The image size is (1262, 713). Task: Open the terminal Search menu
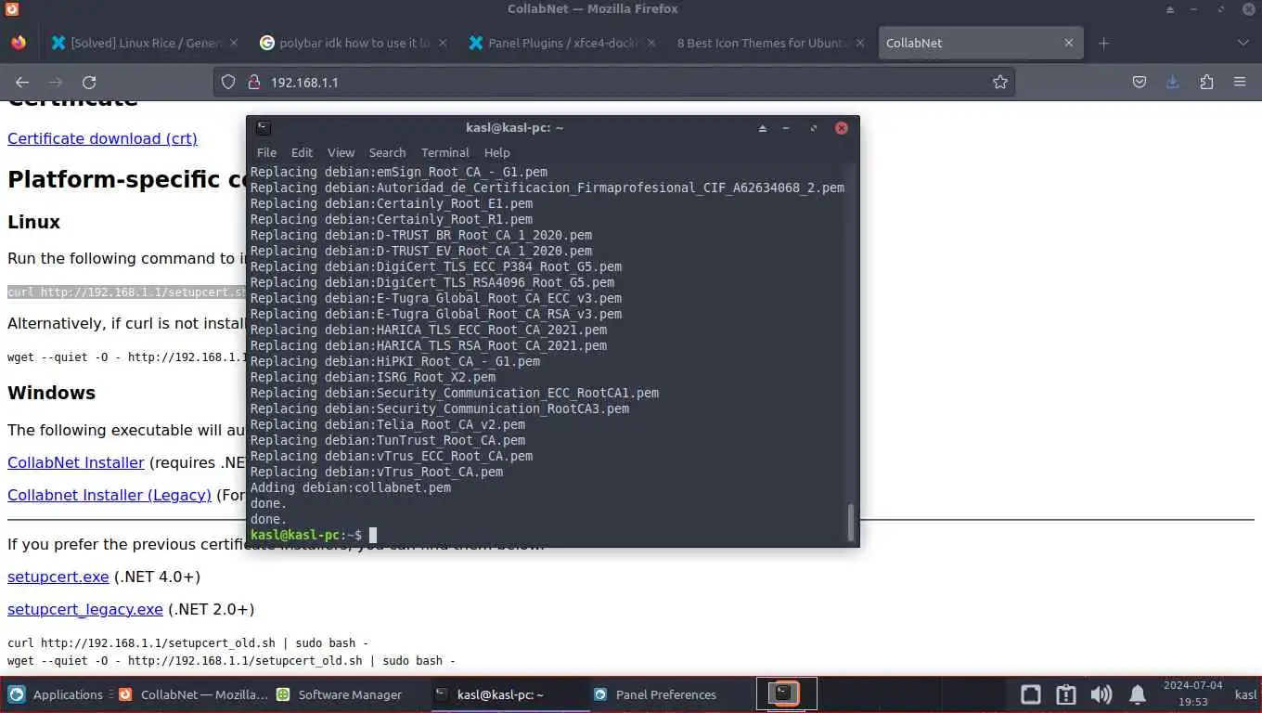click(387, 152)
